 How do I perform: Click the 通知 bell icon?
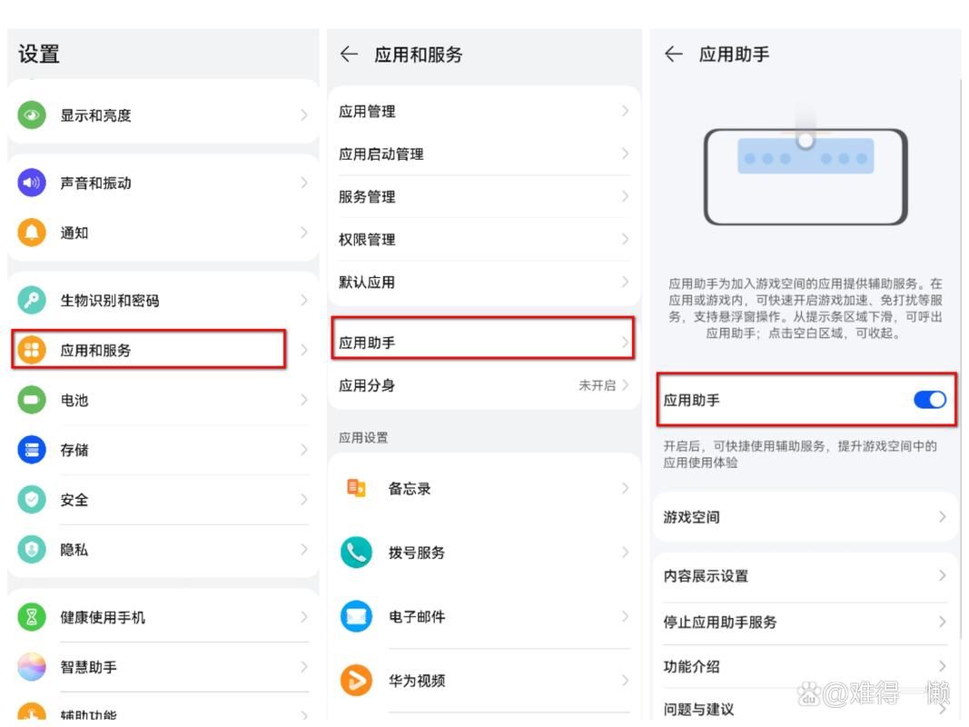pos(33,233)
